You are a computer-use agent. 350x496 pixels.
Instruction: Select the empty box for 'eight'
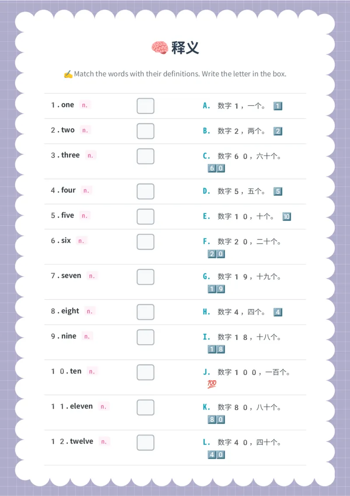click(145, 312)
